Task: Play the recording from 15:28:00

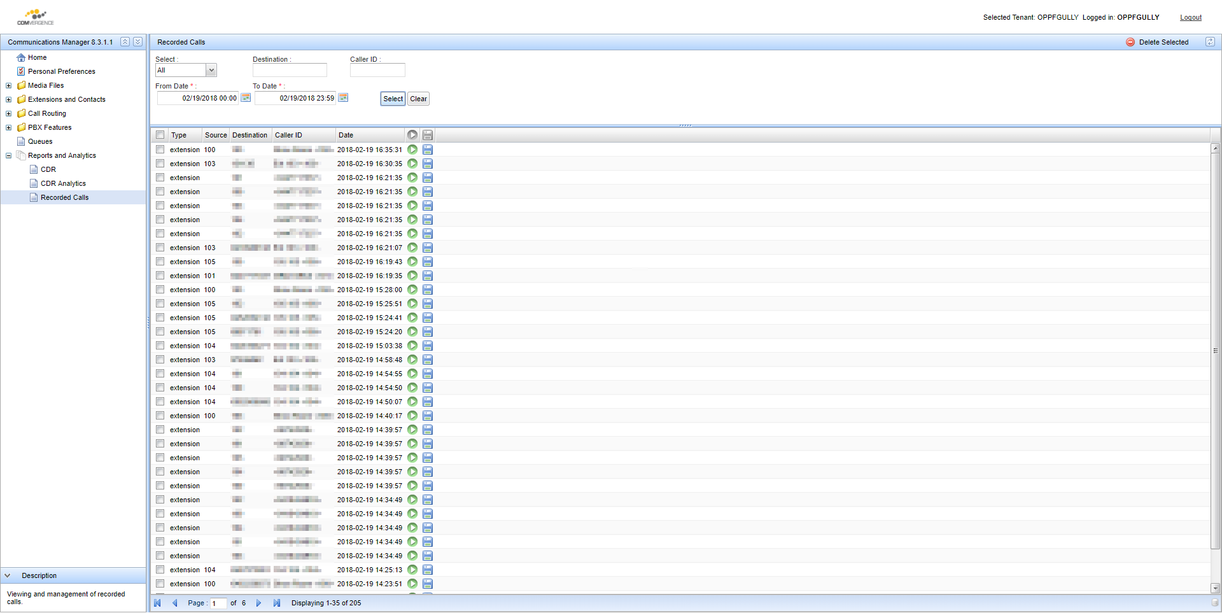Action: pyautogui.click(x=412, y=290)
